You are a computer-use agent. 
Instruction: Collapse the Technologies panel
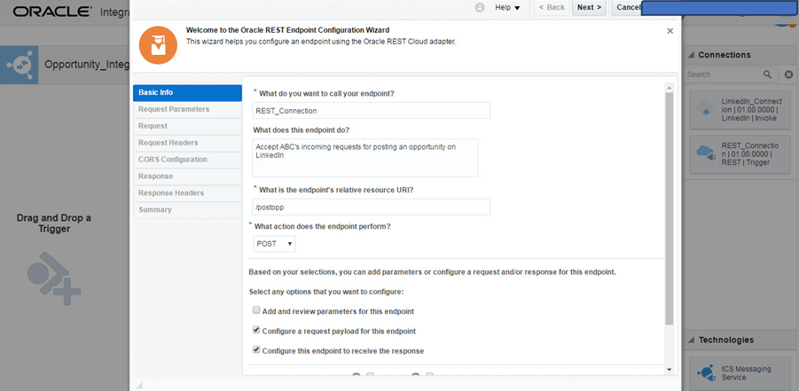[692, 340]
